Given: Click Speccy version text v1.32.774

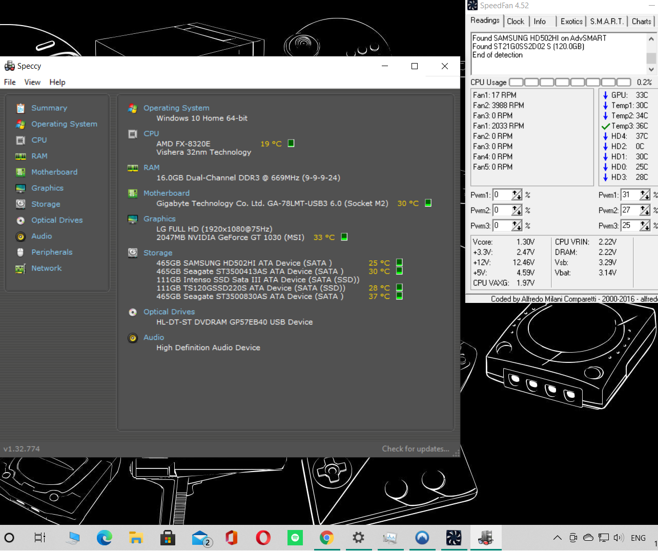Looking at the screenshot, I should pyautogui.click(x=22, y=449).
